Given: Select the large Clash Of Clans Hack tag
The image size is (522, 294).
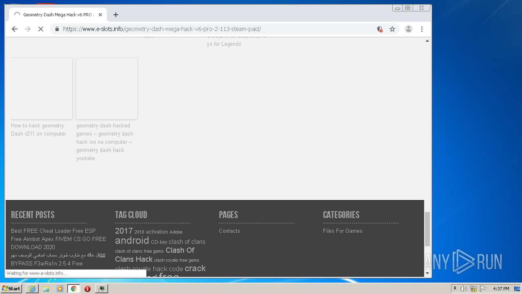Looking at the screenshot, I should [155, 255].
